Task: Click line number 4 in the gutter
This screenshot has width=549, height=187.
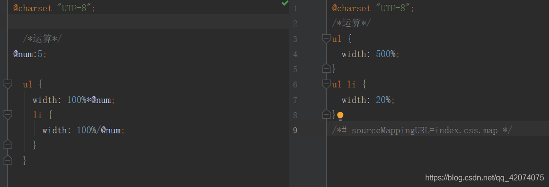Action: [295, 54]
